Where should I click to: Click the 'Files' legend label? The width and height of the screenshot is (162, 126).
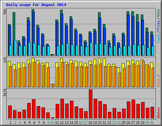tap(159, 25)
